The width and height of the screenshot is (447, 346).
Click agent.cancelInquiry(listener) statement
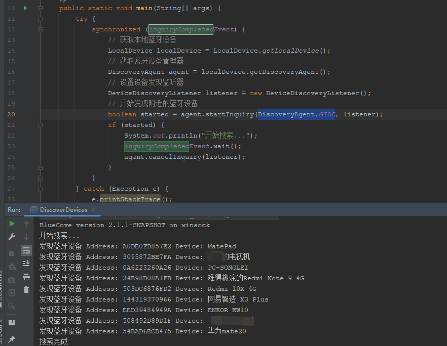[184, 157]
